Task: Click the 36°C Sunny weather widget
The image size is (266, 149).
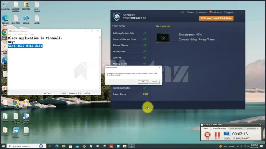Action: [226, 146]
